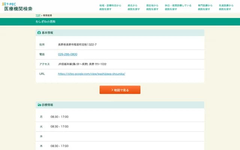Open 先進医療から病院を探す menu
Image resolution: width=240 pixels, height=150 pixels.
[x=226, y=7]
